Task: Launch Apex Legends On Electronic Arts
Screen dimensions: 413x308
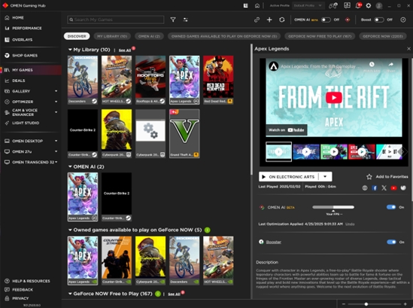Action: [289, 177]
